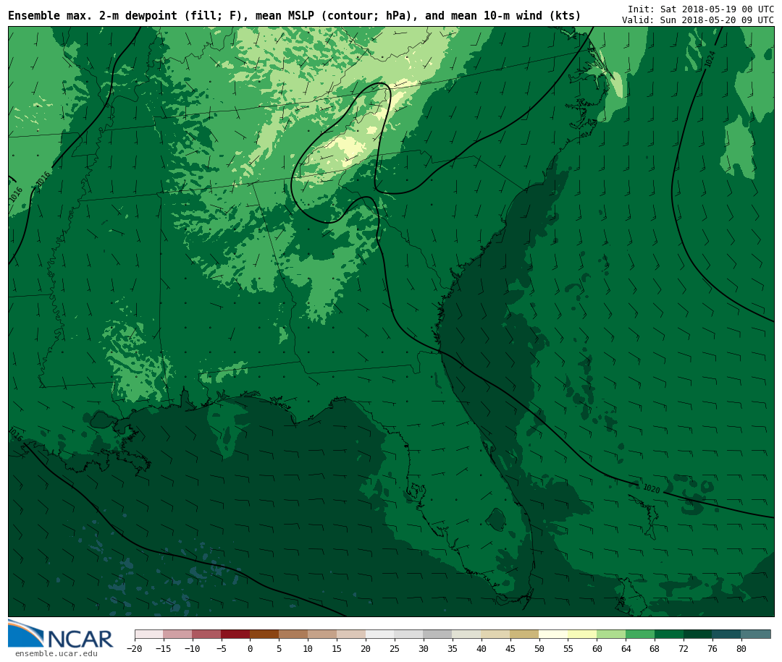
Task: Pick the sand 40 to 45 swatch
Action: click(x=496, y=635)
